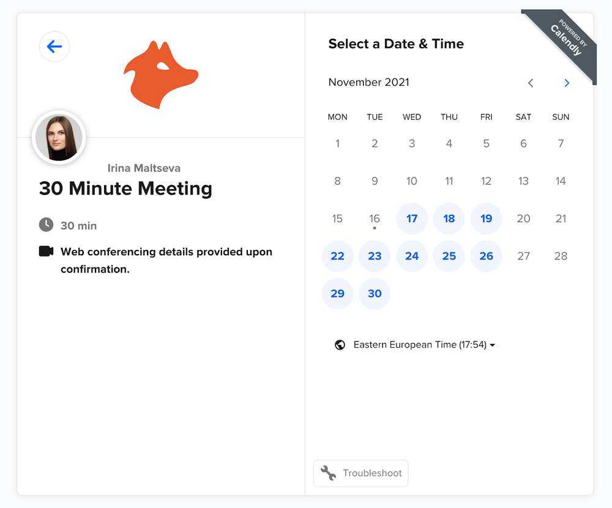Click the Troubleshoot button
Image resolution: width=612 pixels, height=508 pixels.
(360, 473)
